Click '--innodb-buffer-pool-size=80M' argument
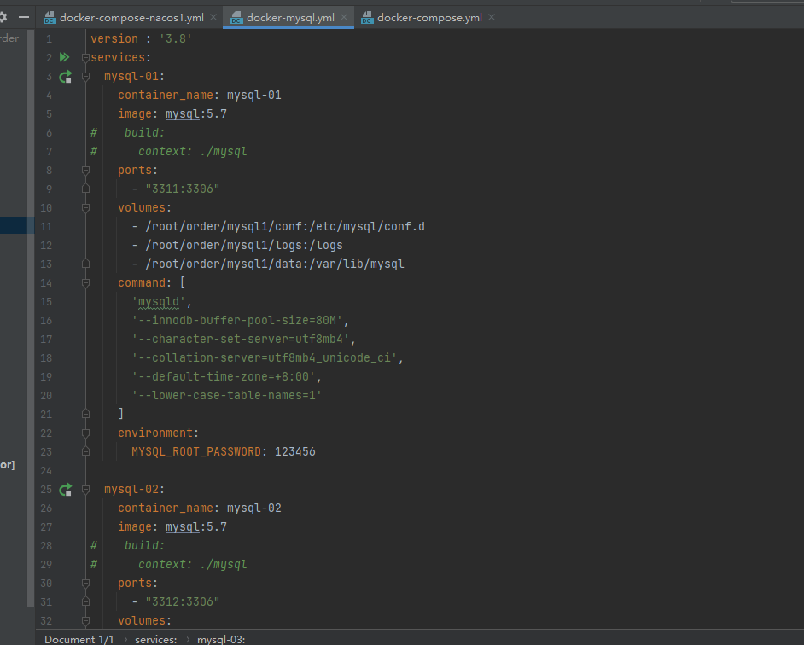The width and height of the screenshot is (804, 645). tap(237, 321)
